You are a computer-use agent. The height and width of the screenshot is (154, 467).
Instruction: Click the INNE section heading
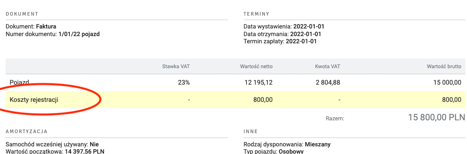tap(251, 132)
